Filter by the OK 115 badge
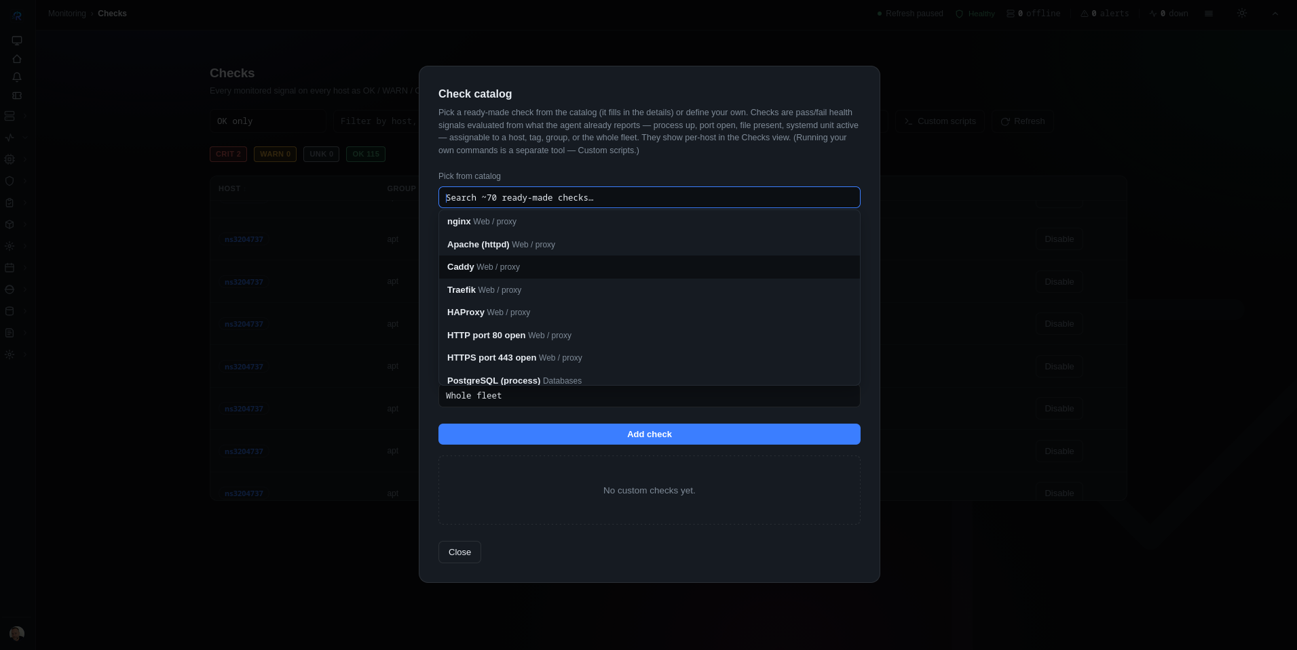The height and width of the screenshot is (650, 1297). pos(366,155)
